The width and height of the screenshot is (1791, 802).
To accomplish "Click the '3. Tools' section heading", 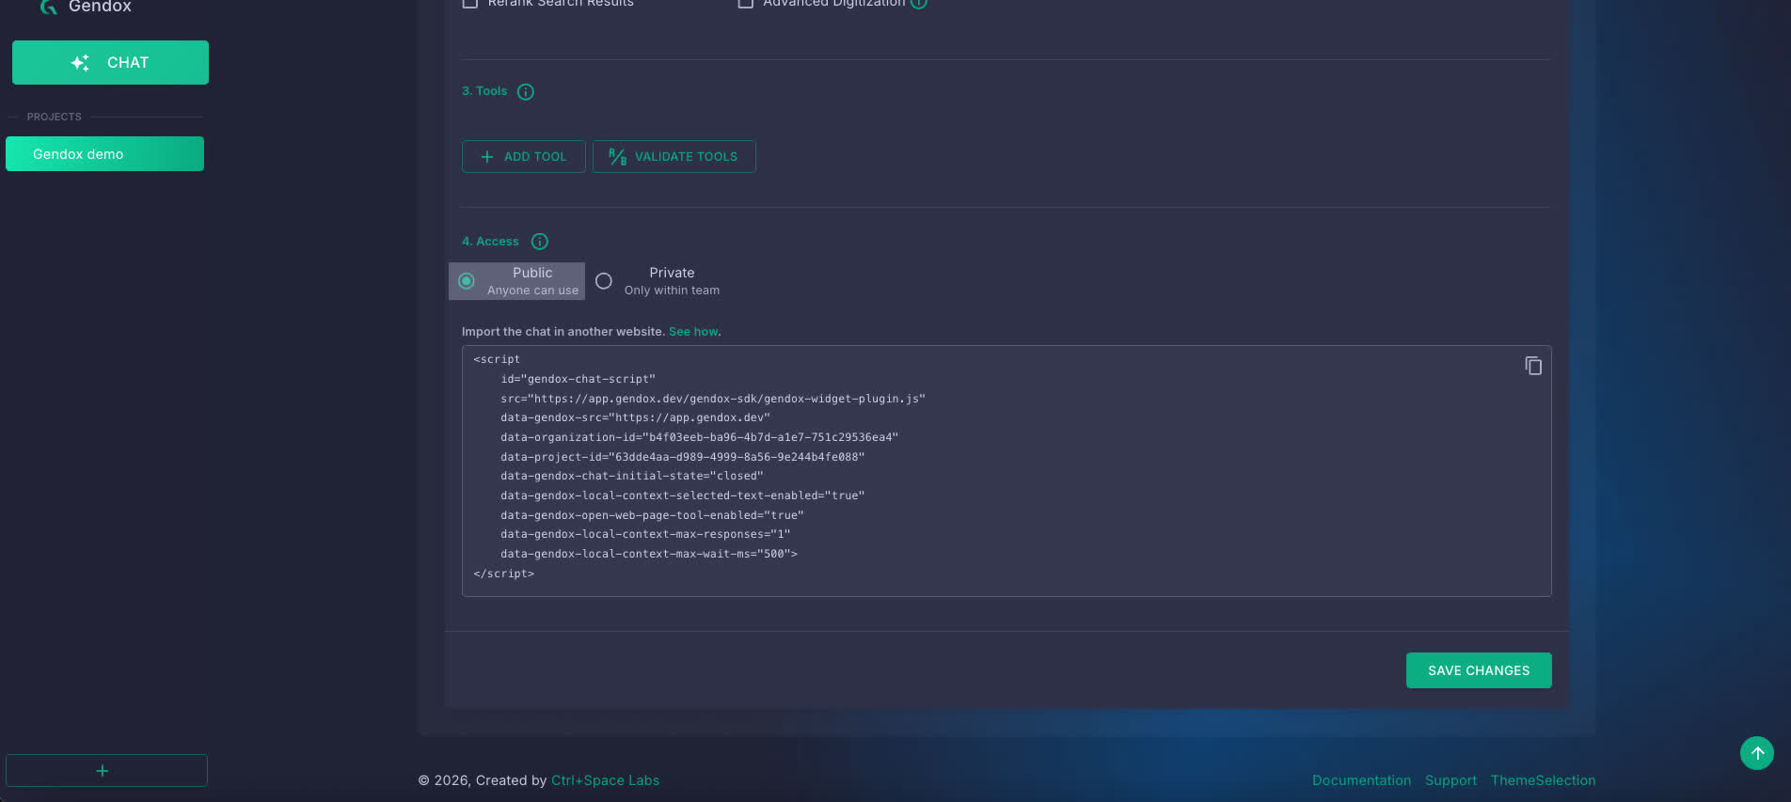I will (x=484, y=91).
